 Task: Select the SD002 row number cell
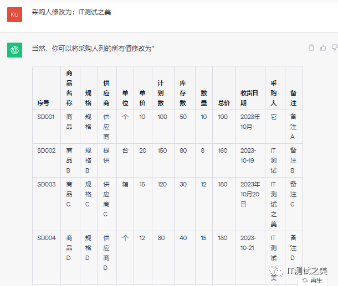[x=47, y=150]
